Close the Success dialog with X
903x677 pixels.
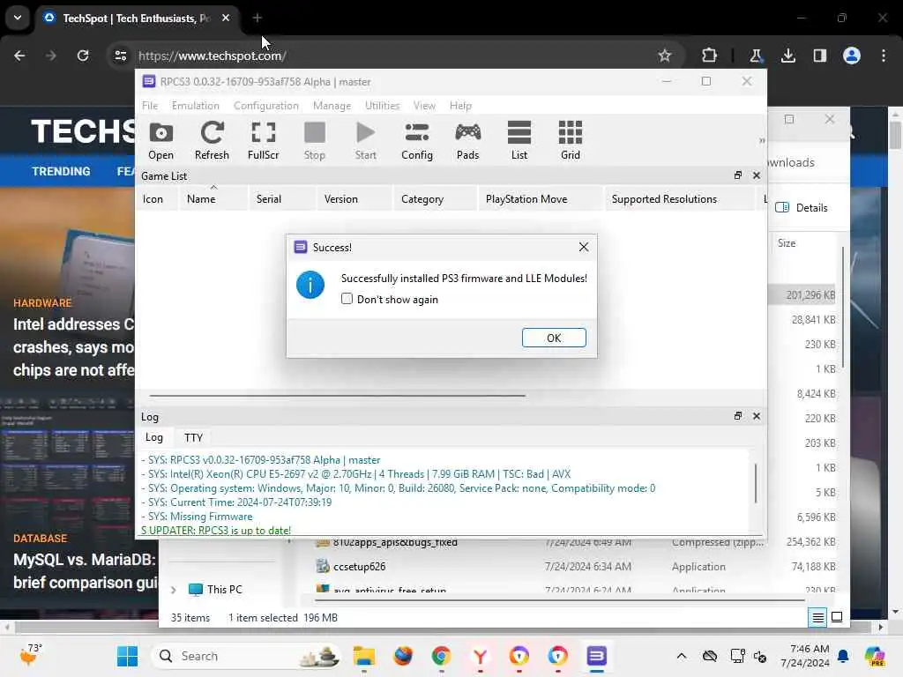584,247
